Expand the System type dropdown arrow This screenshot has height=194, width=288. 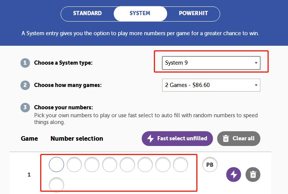tap(256, 63)
